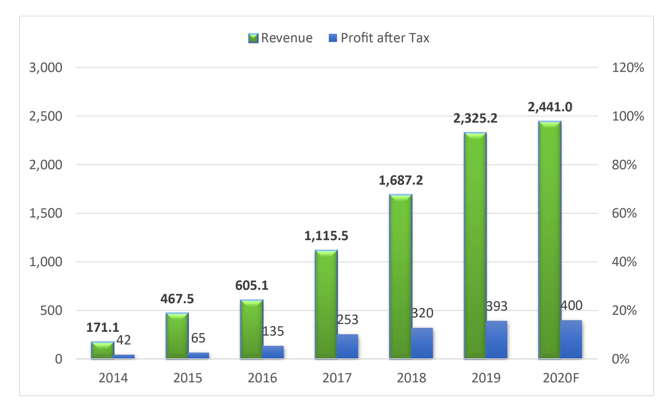Click the 2014 green Revenue bar

[102, 350]
